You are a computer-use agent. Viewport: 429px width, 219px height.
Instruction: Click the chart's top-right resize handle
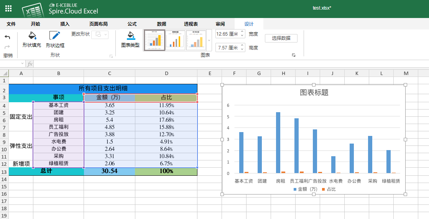tap(405, 85)
